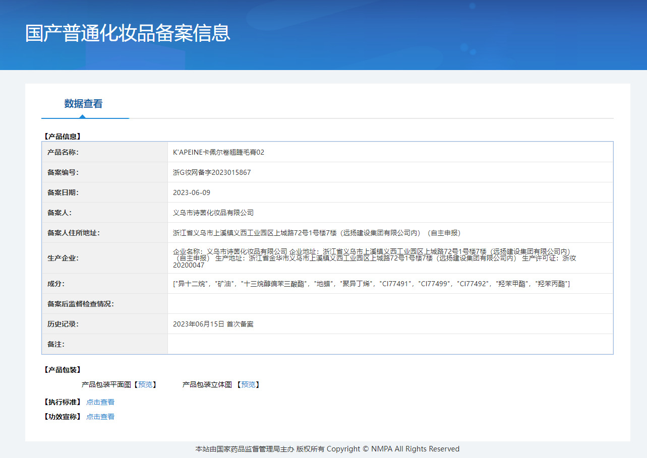Image resolution: width=647 pixels, height=458 pixels.
Task: Select product name K'APEINE卡佩尔卷翘睫毛膏02
Action: coord(218,152)
